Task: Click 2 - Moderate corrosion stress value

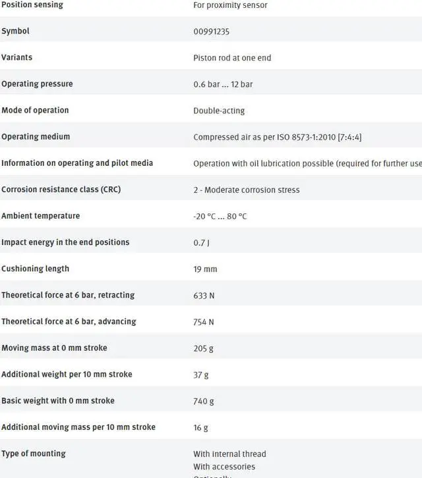Action: point(247,190)
